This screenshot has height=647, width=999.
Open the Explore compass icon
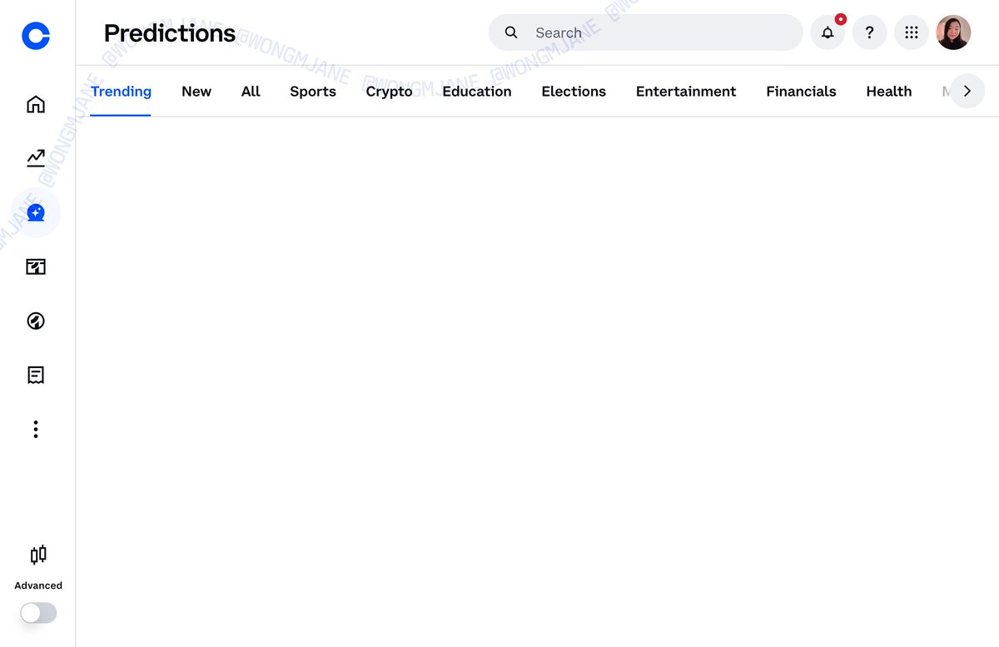point(35,321)
